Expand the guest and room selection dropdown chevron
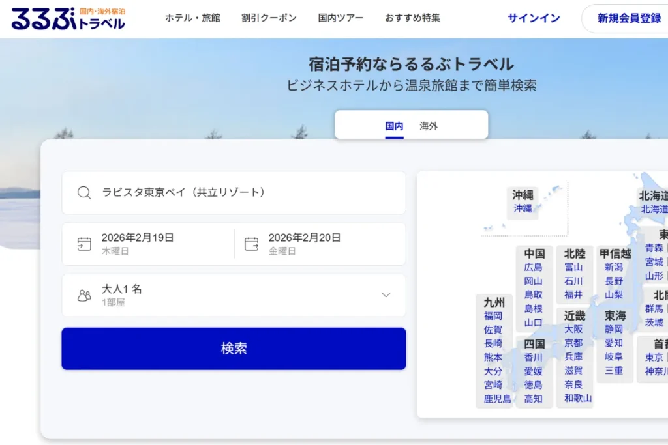Screen dimensions: 668x445 (x=386, y=295)
